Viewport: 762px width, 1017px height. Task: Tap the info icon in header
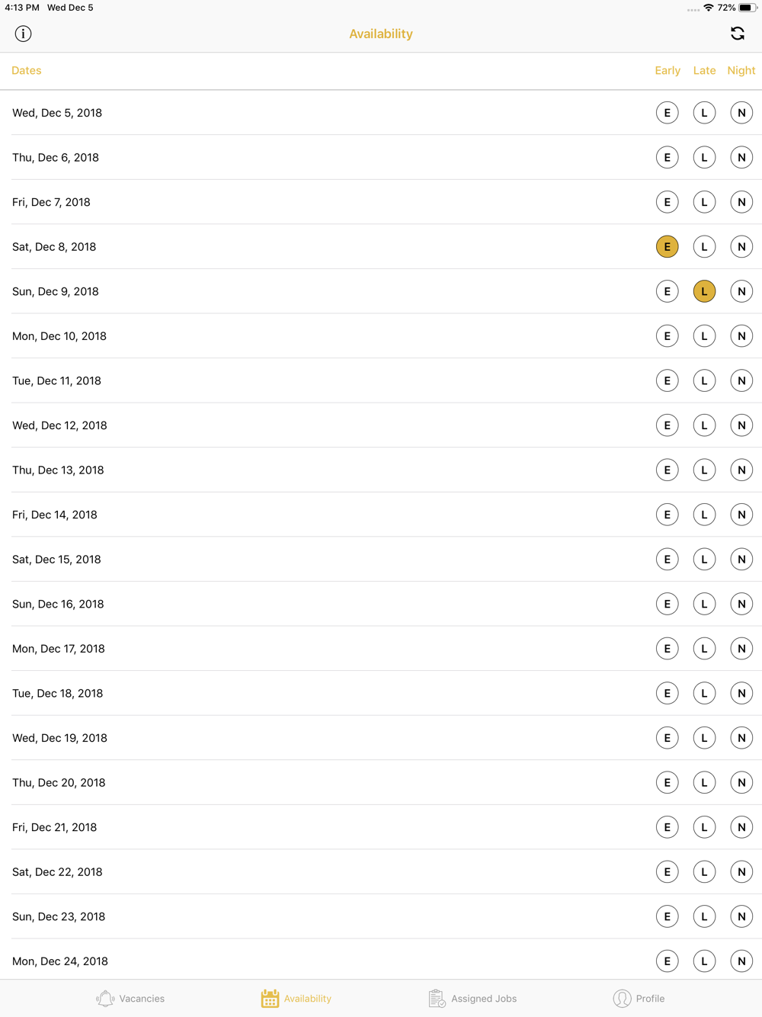coord(23,34)
